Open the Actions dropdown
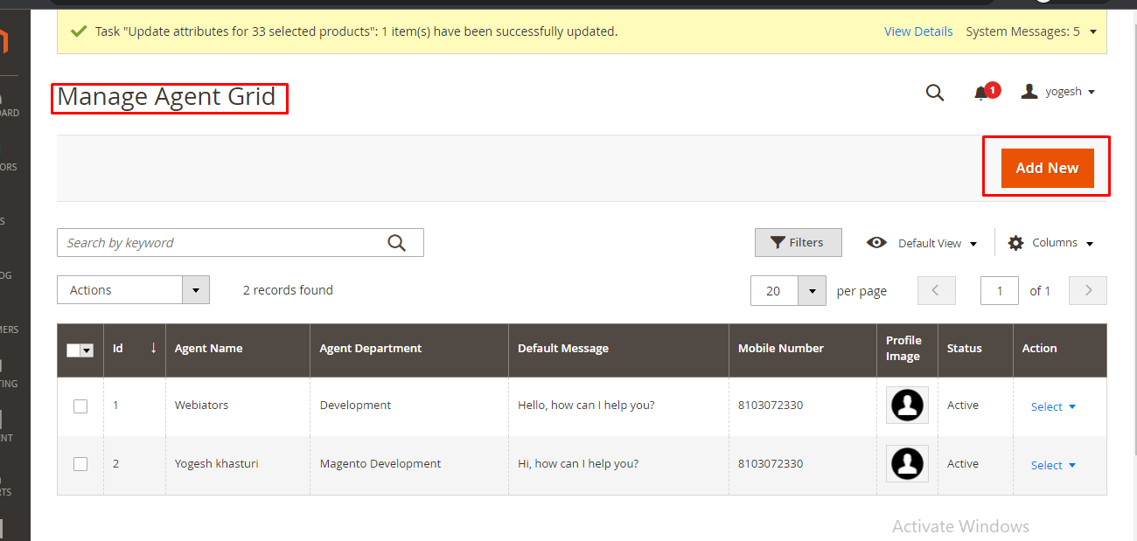This screenshot has height=541, width=1137. coord(133,290)
